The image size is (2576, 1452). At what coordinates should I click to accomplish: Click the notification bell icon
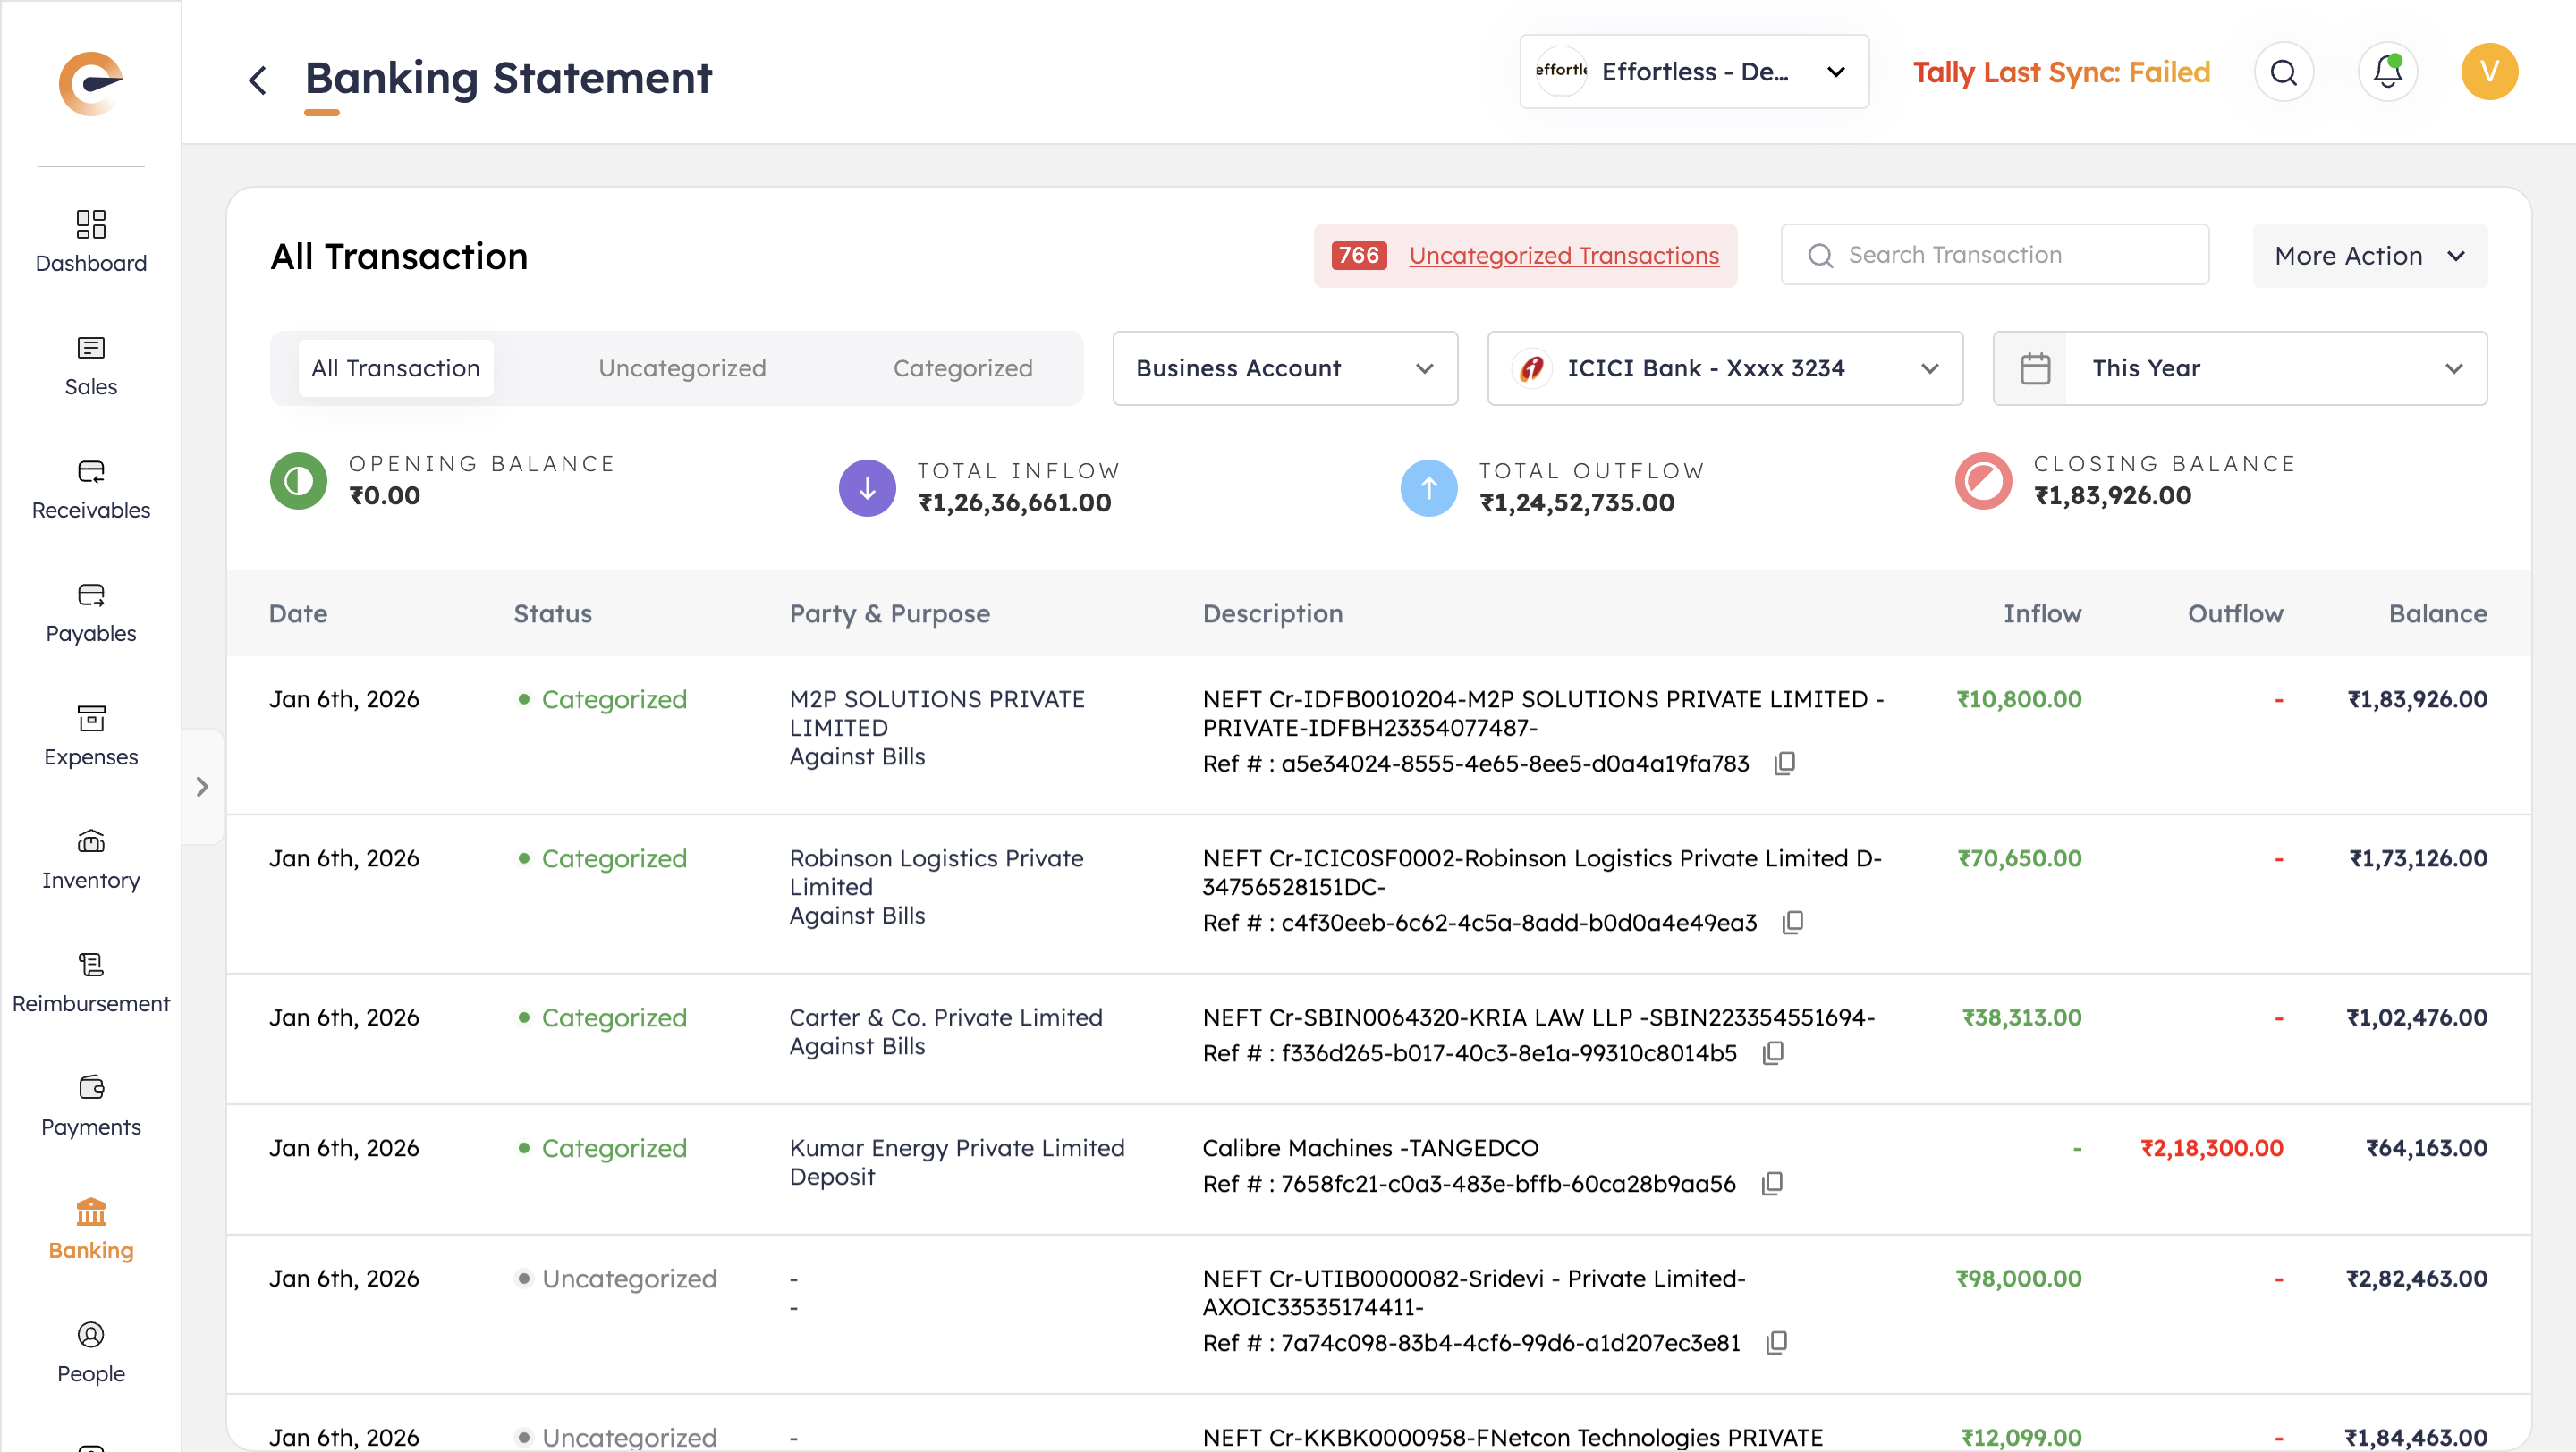click(2387, 72)
